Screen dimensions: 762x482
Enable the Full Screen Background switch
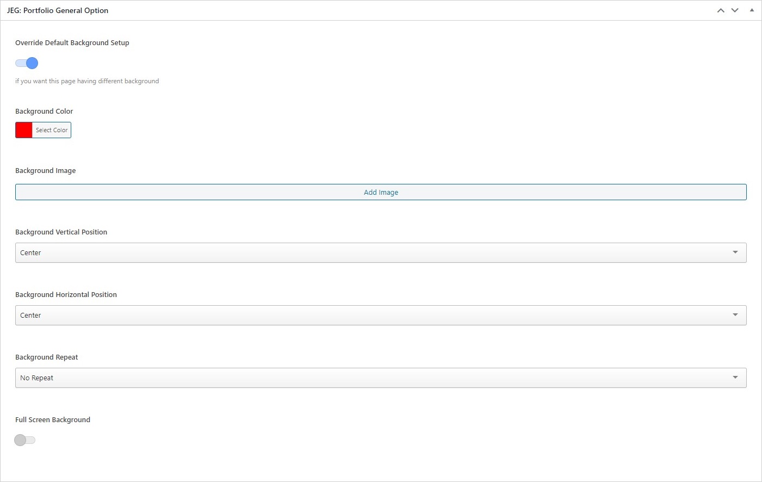click(25, 440)
